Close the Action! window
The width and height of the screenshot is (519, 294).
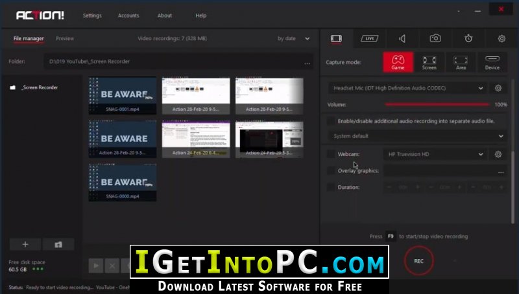pyautogui.click(x=501, y=9)
